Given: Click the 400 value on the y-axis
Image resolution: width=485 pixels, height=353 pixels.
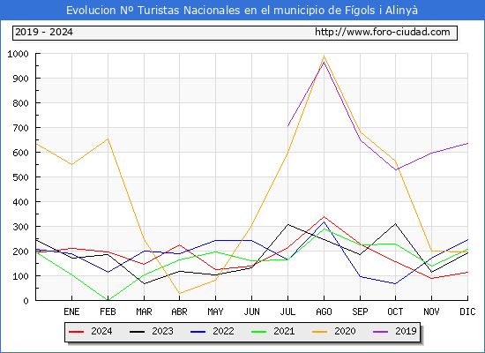Looking at the screenshot, I should [21, 202].
